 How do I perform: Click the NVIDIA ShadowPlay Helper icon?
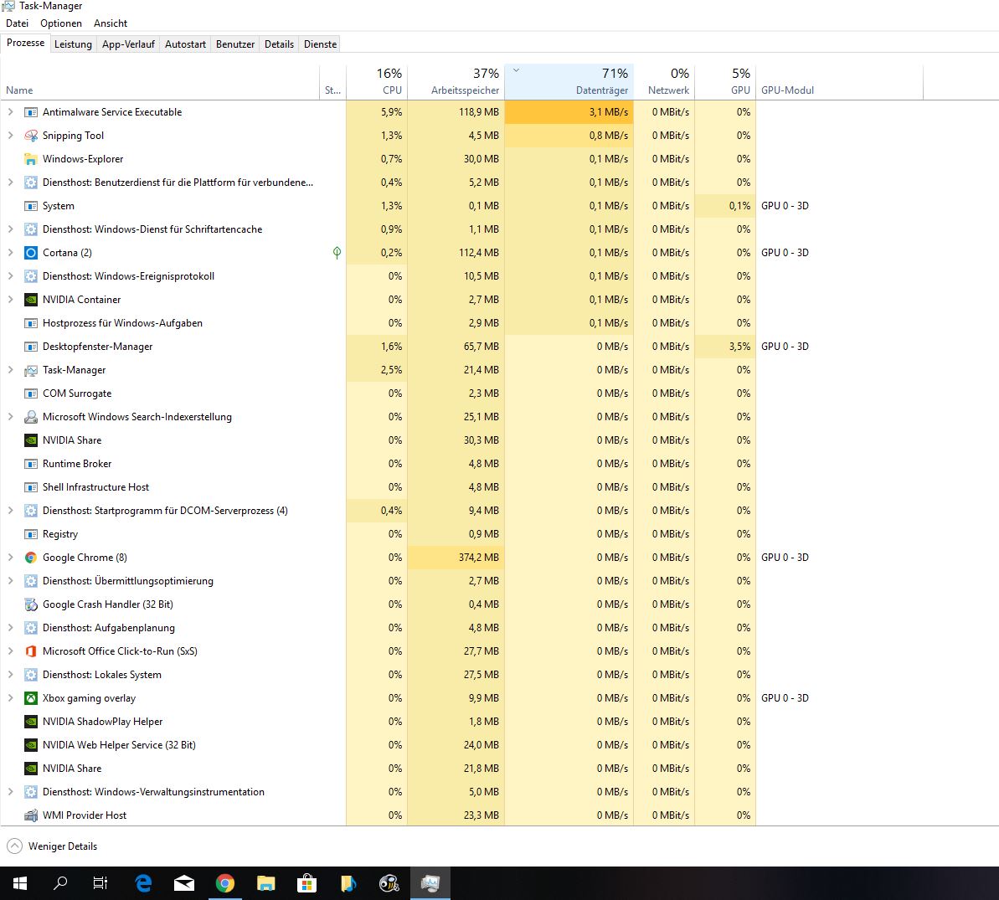(x=31, y=722)
